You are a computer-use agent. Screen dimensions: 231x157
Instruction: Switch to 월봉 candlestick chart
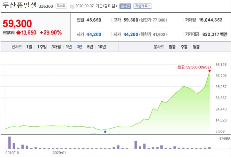[x=196, y=47]
